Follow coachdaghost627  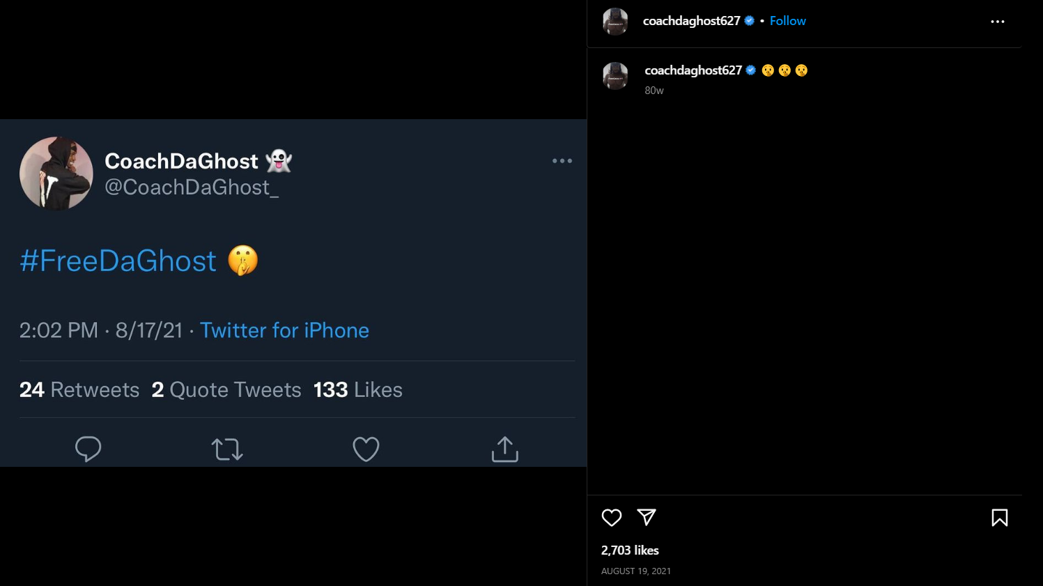click(x=787, y=21)
